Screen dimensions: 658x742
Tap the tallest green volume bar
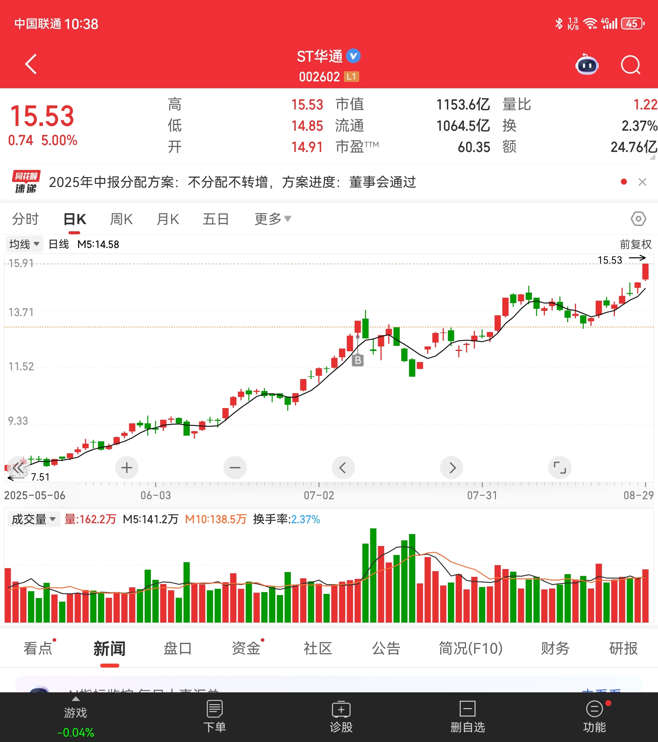pos(373,575)
